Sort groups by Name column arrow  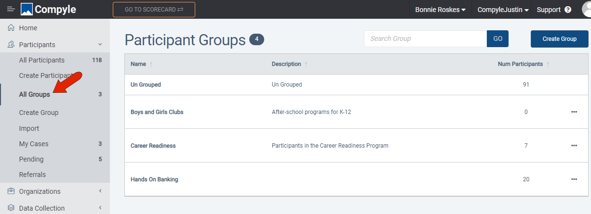coord(151,64)
